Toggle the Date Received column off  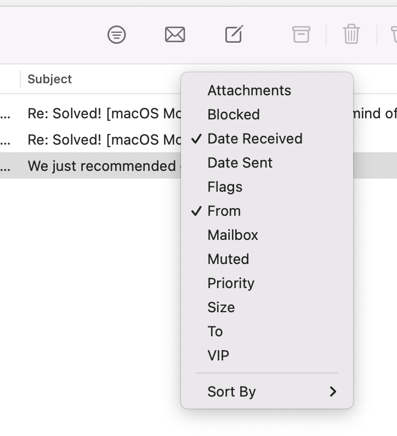[x=254, y=139]
